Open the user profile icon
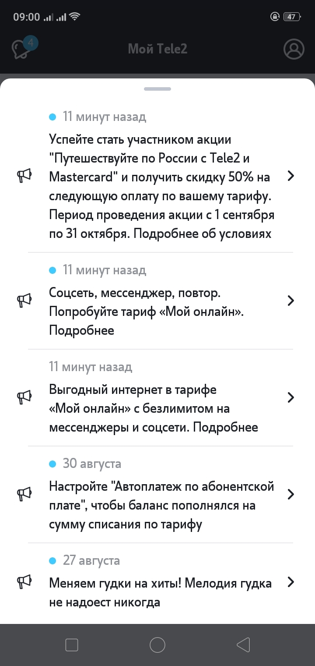Screen dimensions: 315x666 click(x=294, y=49)
